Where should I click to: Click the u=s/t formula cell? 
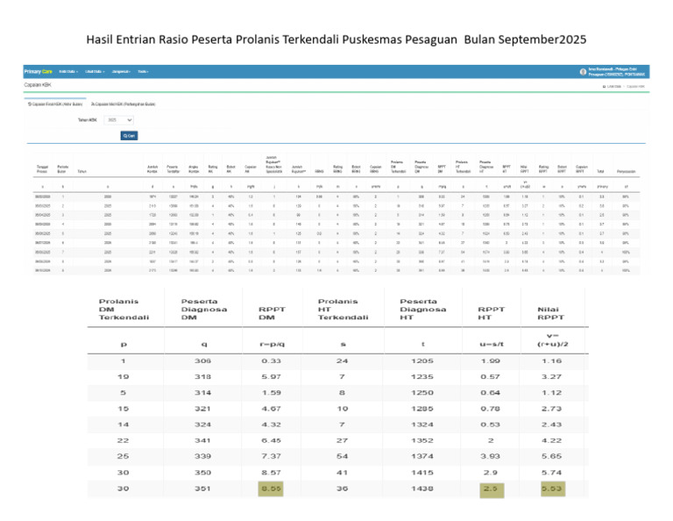(492, 344)
